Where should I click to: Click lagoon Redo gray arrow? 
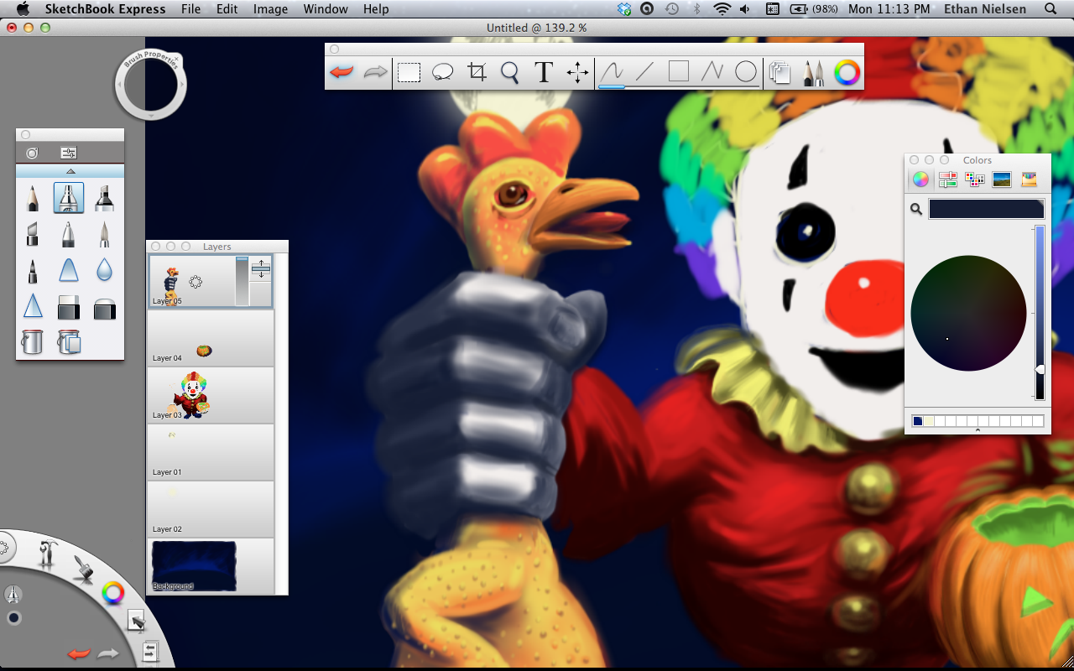[x=108, y=653]
